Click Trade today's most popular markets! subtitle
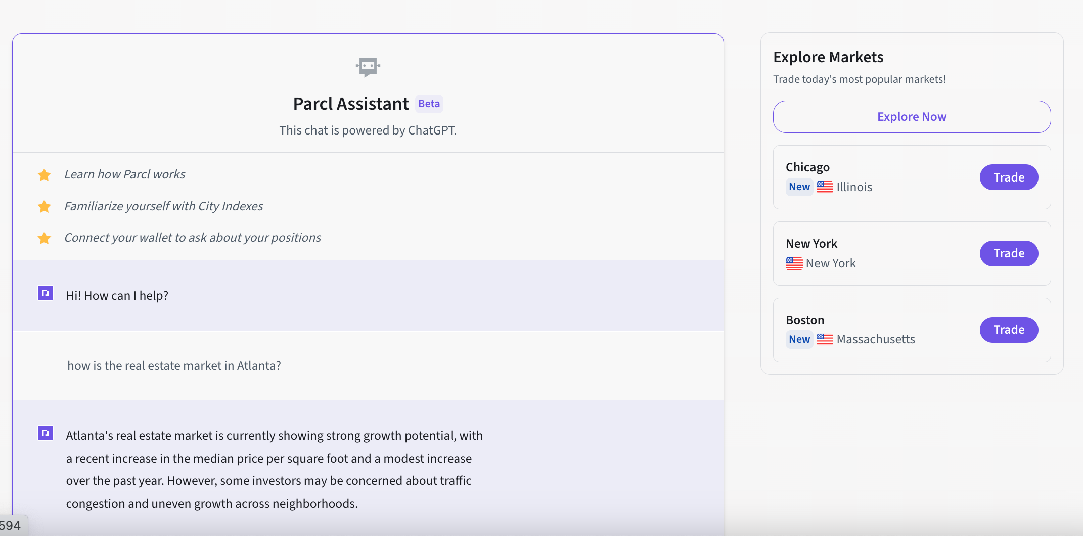Viewport: 1083px width, 536px height. point(859,79)
